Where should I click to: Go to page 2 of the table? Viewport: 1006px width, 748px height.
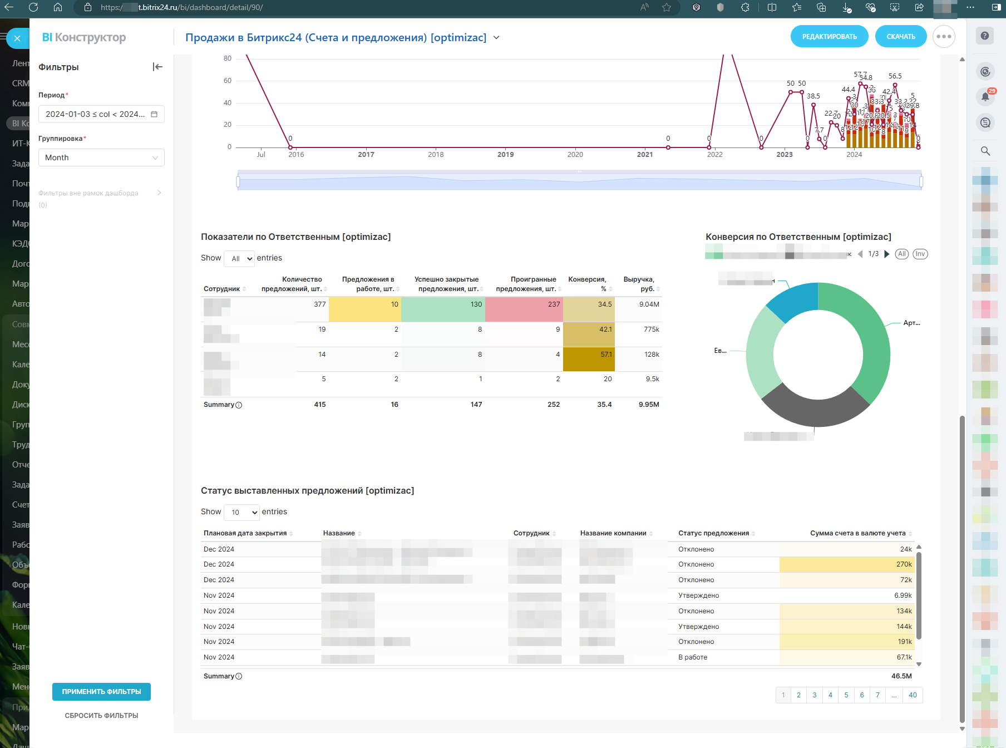(798, 695)
